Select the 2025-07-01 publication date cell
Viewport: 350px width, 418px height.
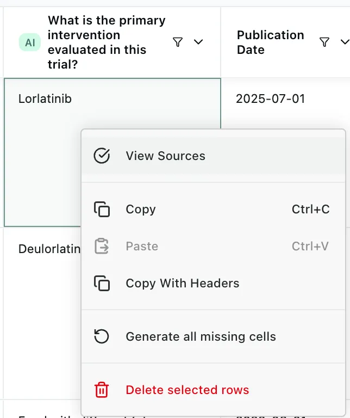285,103
